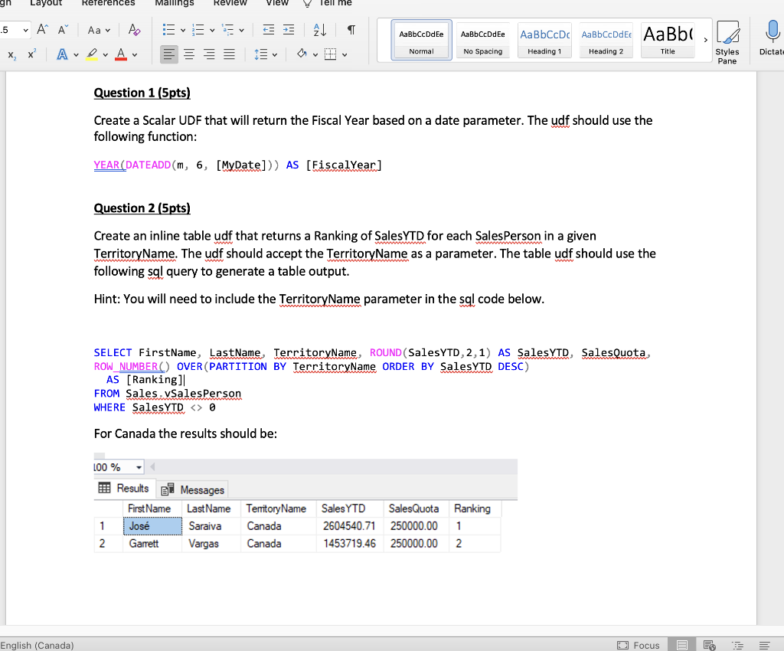Expand the numbering style dropdown arrow
784x651 pixels.
pos(212,31)
